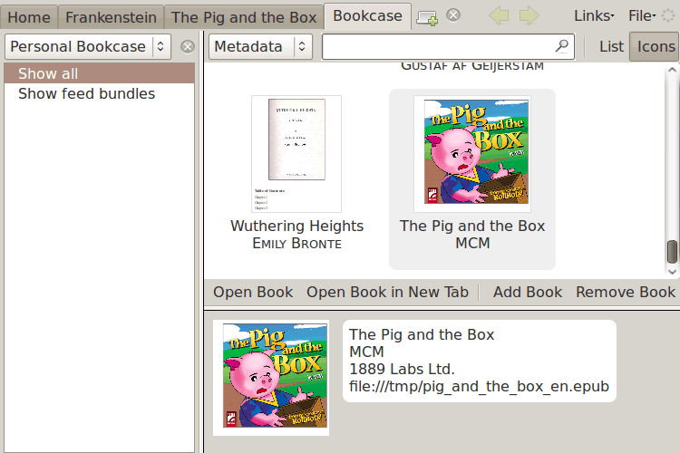Screen dimensions: 680x453
Task: Click the spinner icon next to File
Action: coord(668,16)
